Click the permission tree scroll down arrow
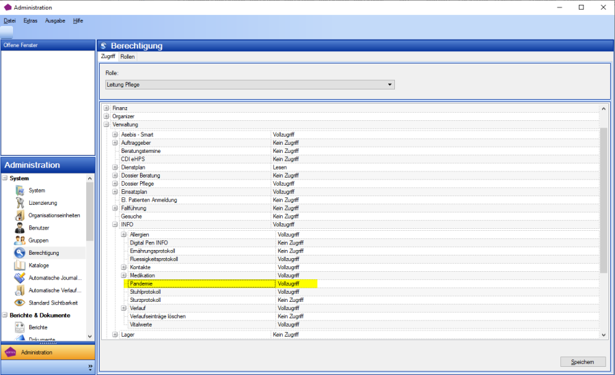The image size is (615, 375). tap(603, 335)
